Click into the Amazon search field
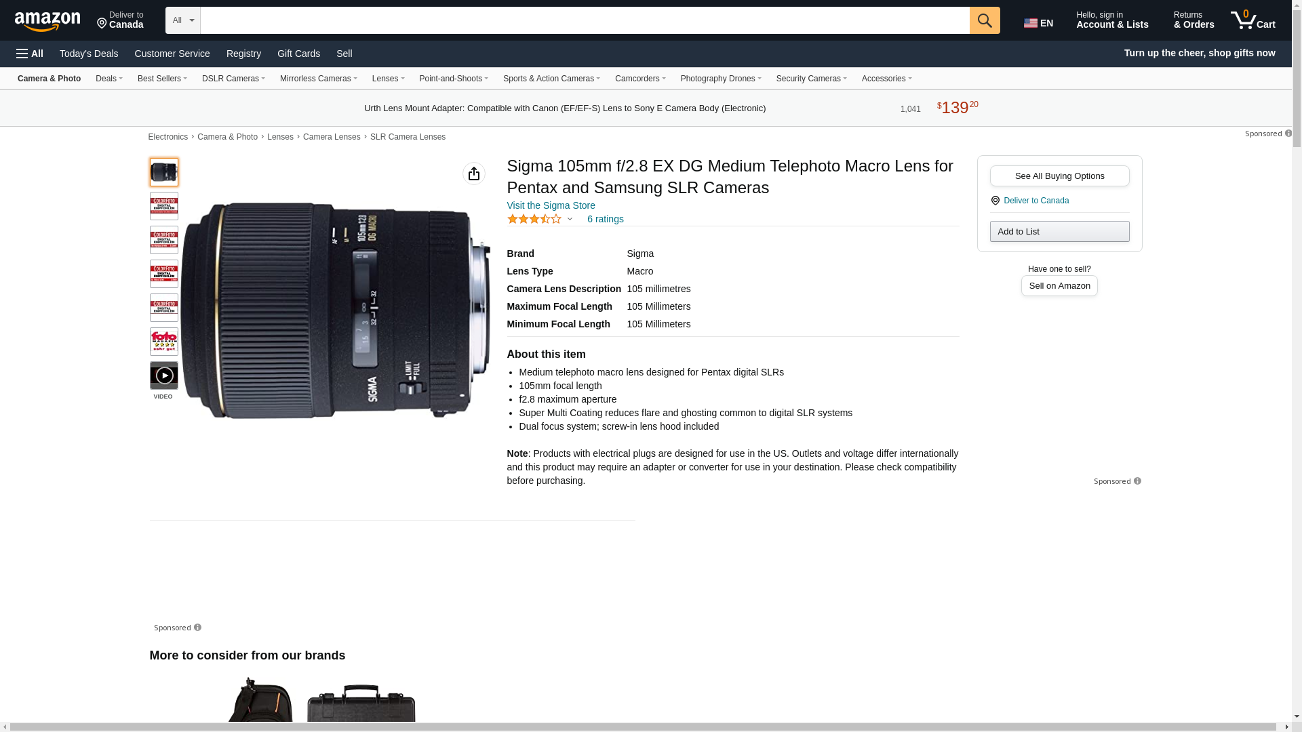The height and width of the screenshot is (732, 1302). [583, 20]
